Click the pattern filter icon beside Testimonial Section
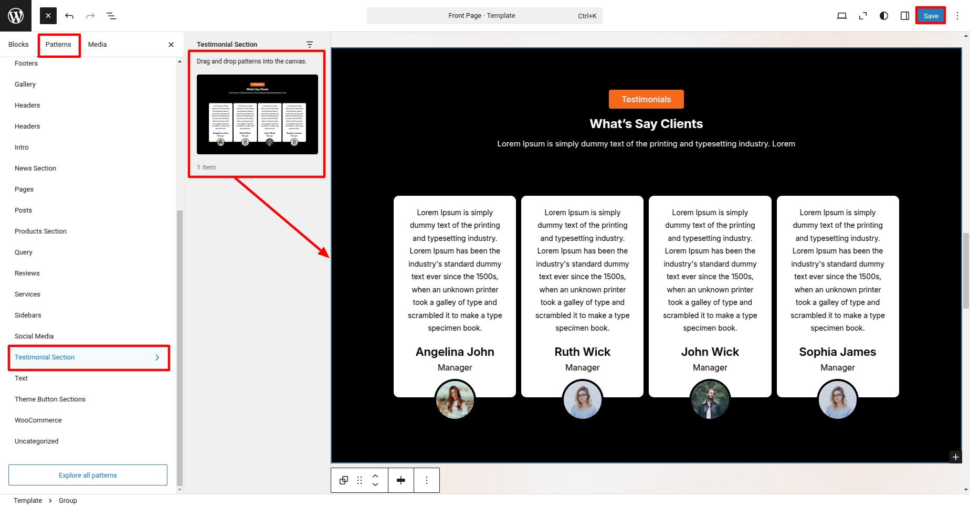The width and height of the screenshot is (970, 507). pyautogui.click(x=310, y=45)
